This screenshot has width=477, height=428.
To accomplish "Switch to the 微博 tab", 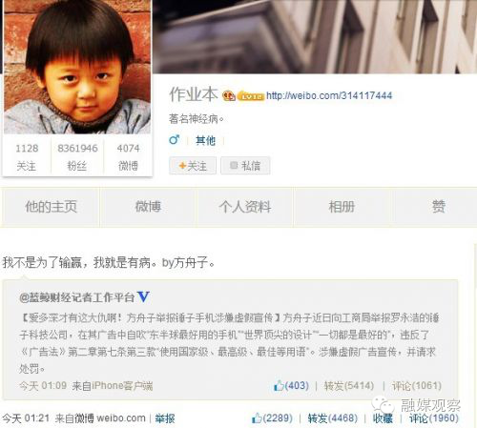I will (x=148, y=207).
